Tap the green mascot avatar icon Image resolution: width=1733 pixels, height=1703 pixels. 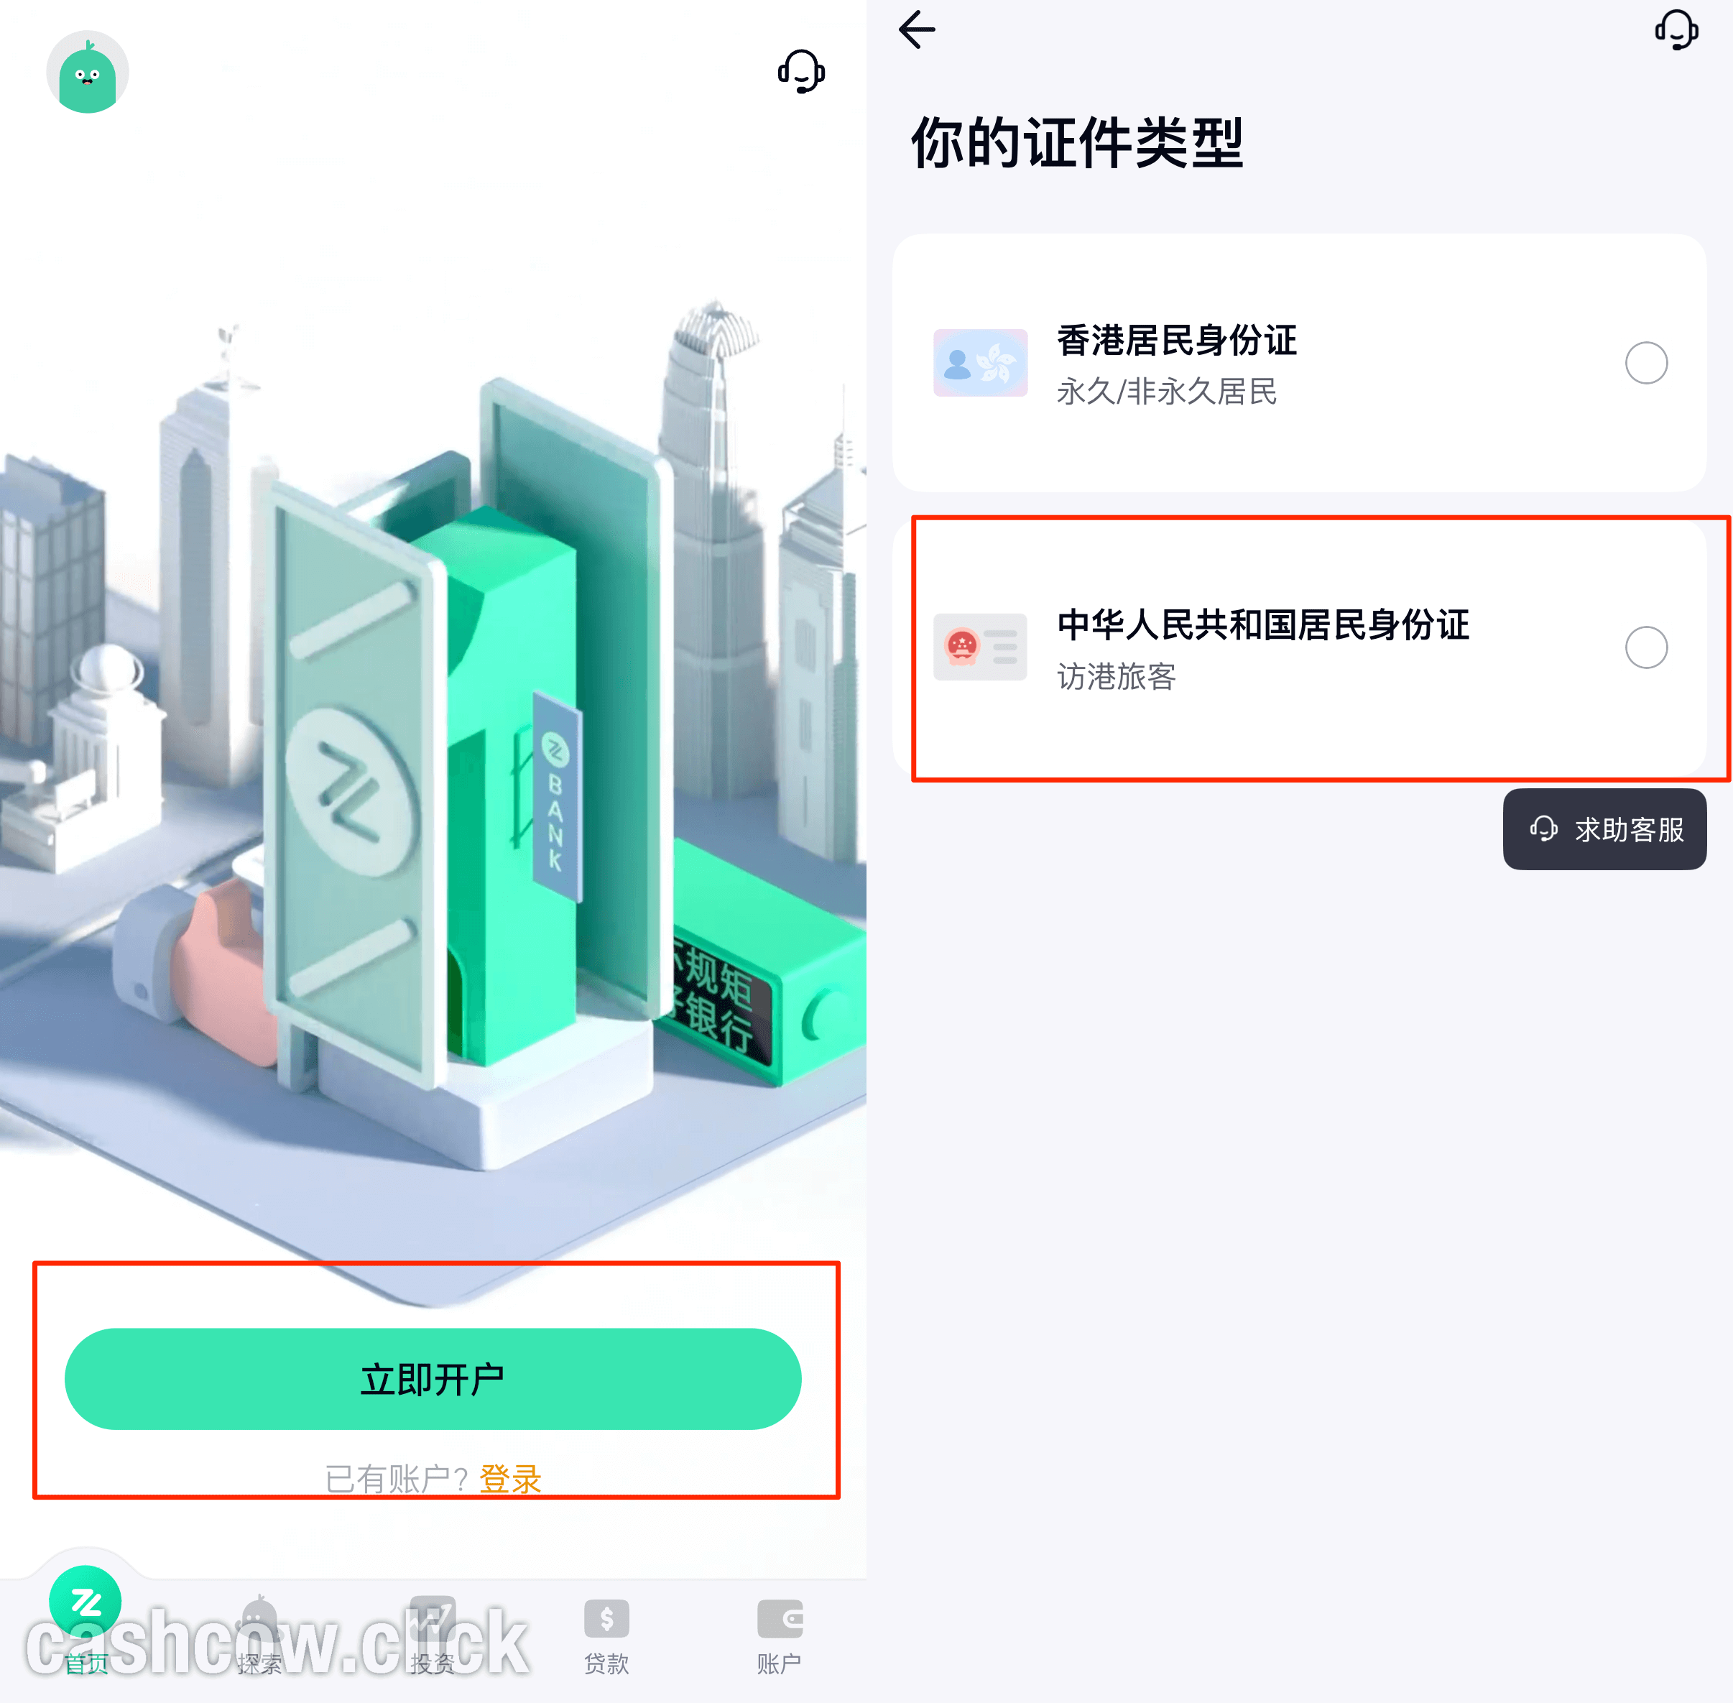tap(88, 73)
